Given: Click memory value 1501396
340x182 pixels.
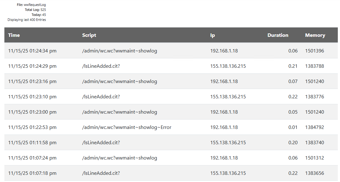Looking at the screenshot, I should click(x=314, y=51).
